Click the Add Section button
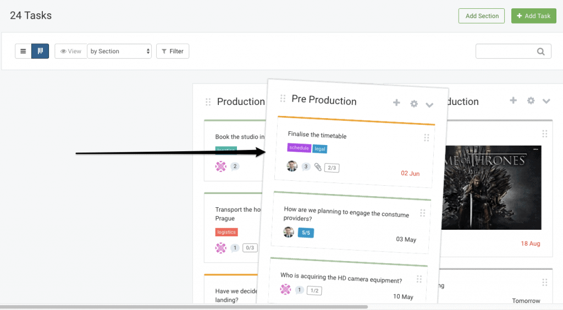The height and width of the screenshot is (310, 563). (x=482, y=16)
